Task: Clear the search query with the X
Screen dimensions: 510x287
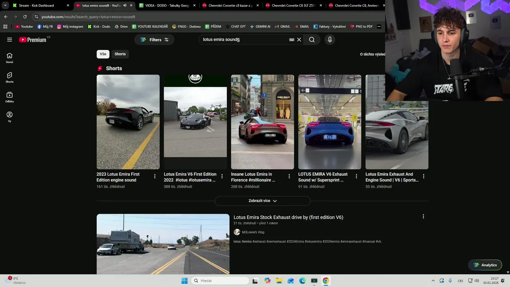Action: click(299, 39)
